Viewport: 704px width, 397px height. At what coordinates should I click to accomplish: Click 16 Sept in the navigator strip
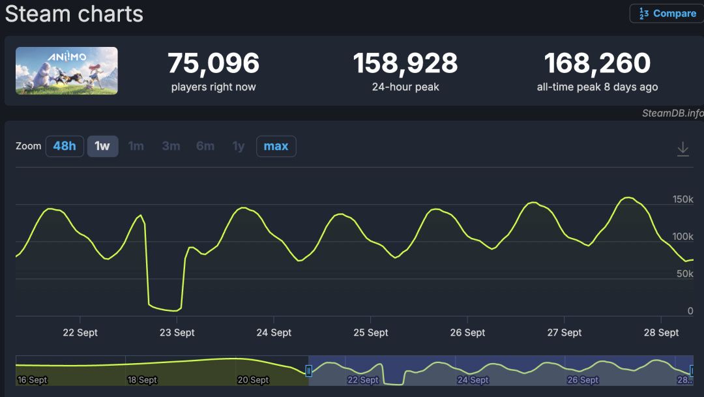tap(33, 380)
